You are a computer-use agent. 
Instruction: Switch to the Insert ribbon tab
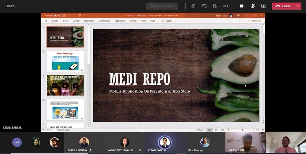(x=65, y=21)
